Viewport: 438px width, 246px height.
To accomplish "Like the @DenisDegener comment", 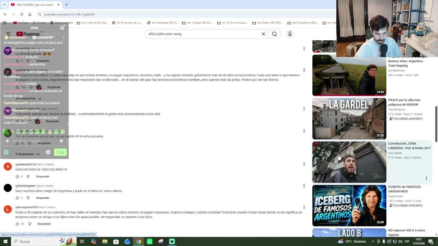I will click(x=17, y=198).
